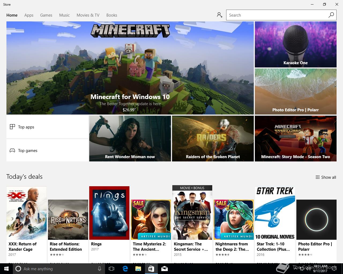
Task: Click the Cortana microphone icon
Action: [99, 269]
